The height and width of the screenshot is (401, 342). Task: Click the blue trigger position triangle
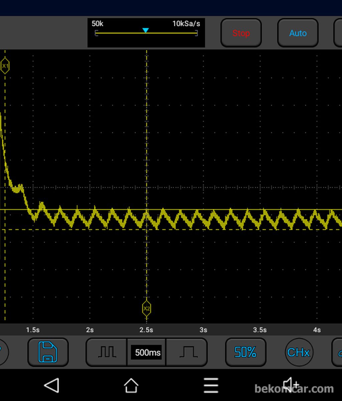pyautogui.click(x=145, y=30)
